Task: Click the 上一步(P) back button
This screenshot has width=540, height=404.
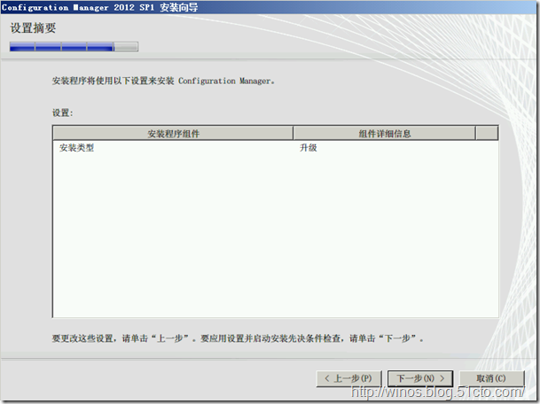Action: click(348, 378)
